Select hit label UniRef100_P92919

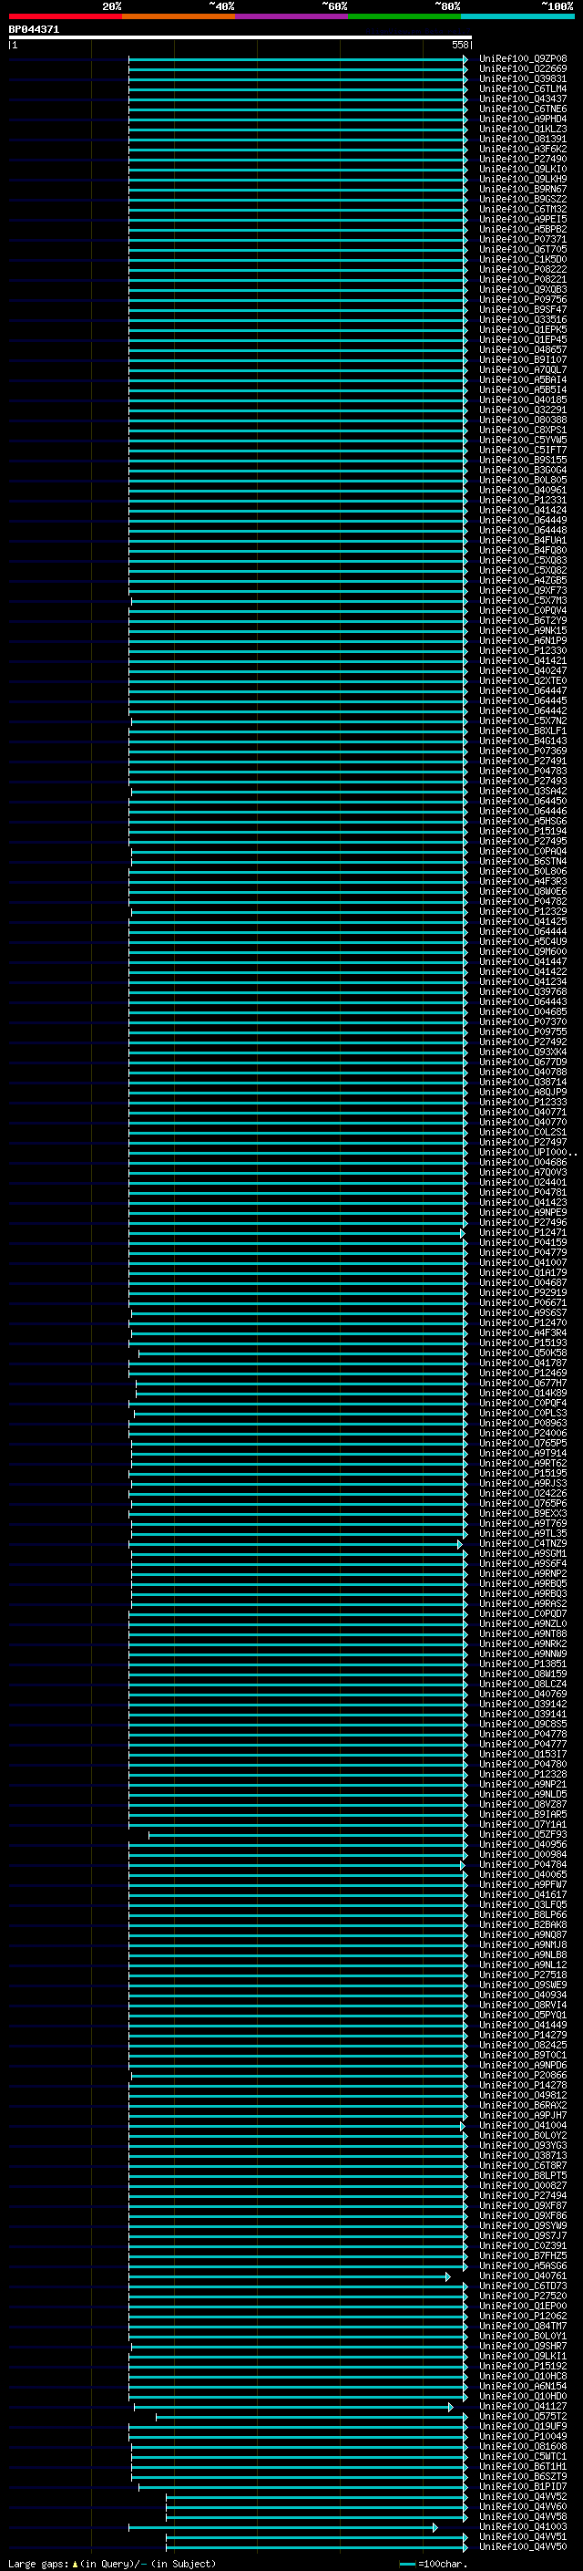tap(522, 1292)
